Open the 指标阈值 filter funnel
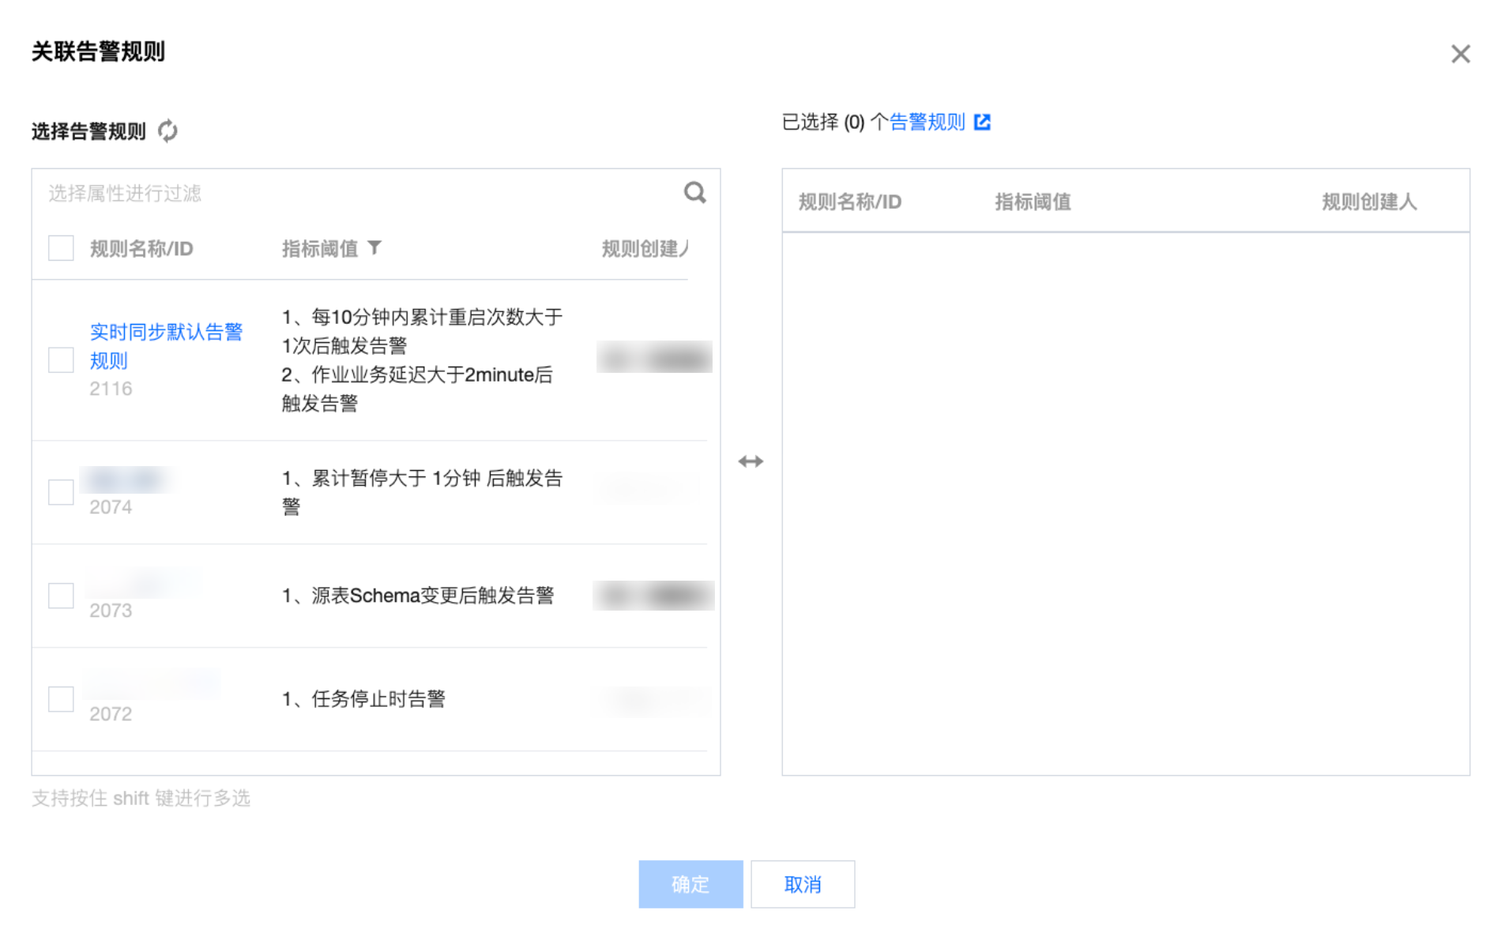1505x944 pixels. coord(374,248)
